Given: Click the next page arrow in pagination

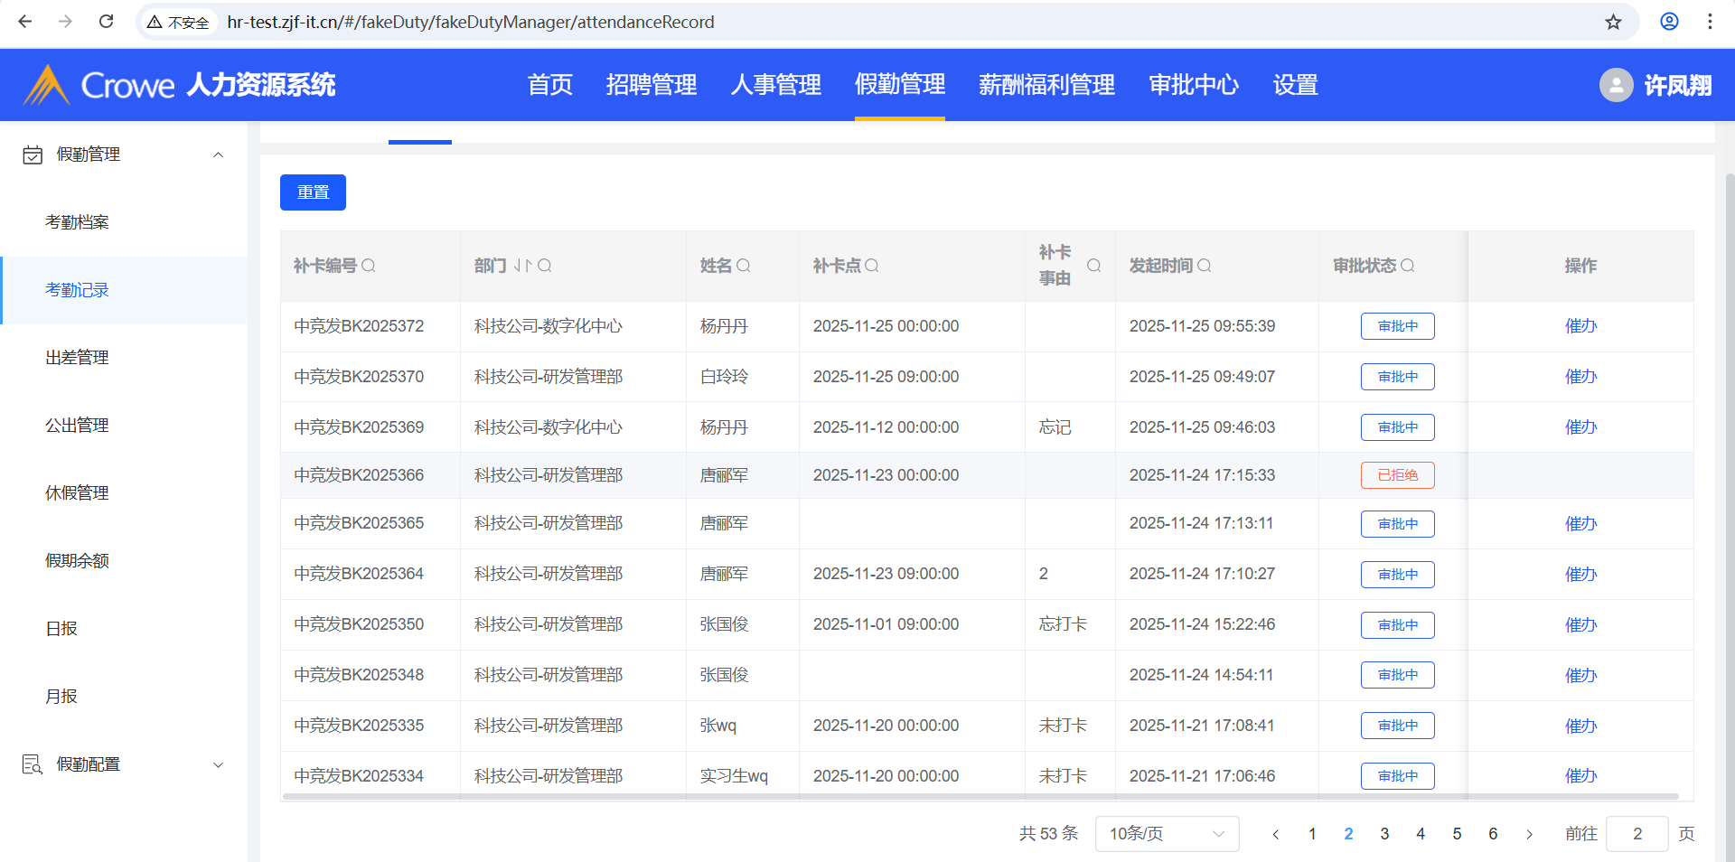Looking at the screenshot, I should tap(1529, 833).
